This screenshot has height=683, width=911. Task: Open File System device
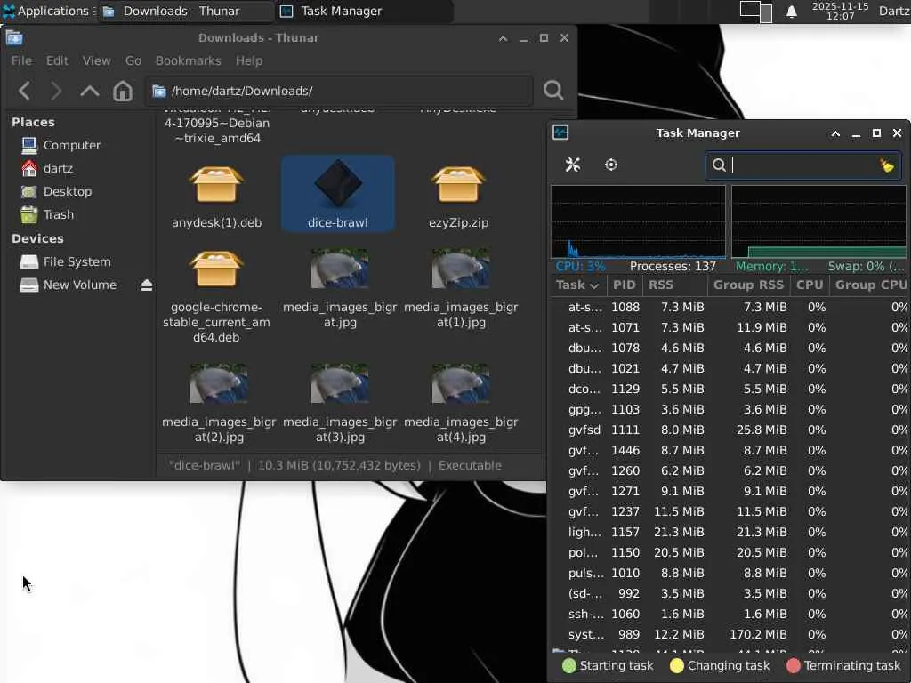click(78, 262)
